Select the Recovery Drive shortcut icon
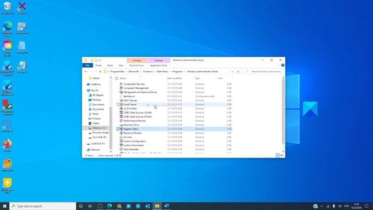 pyautogui.click(x=121, y=125)
